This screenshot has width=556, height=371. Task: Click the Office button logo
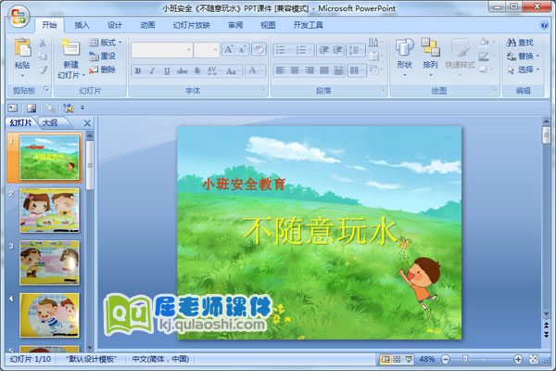click(x=19, y=17)
